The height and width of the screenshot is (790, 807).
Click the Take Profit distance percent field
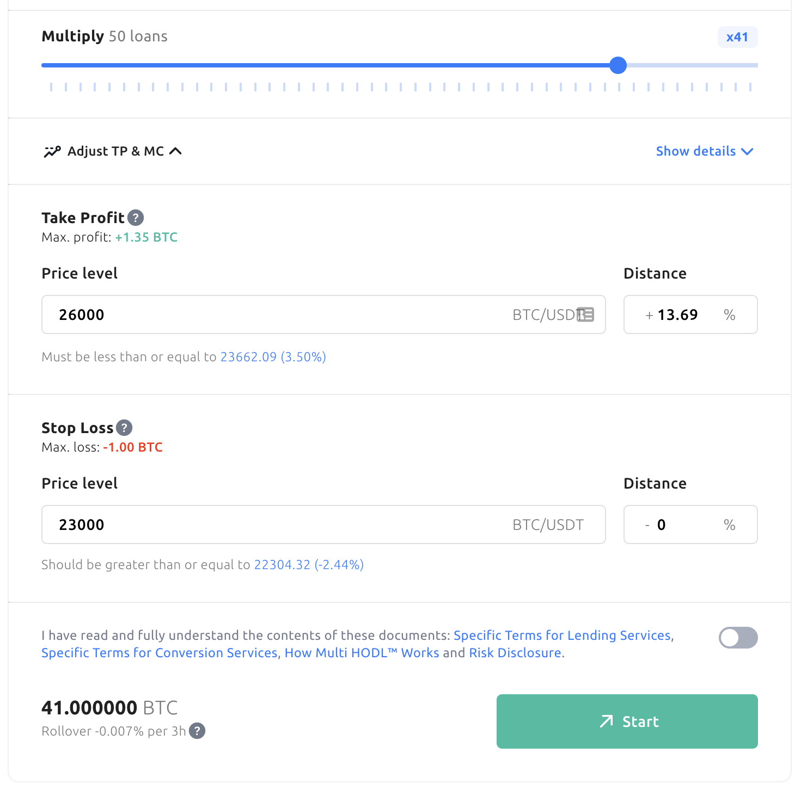[x=690, y=314]
